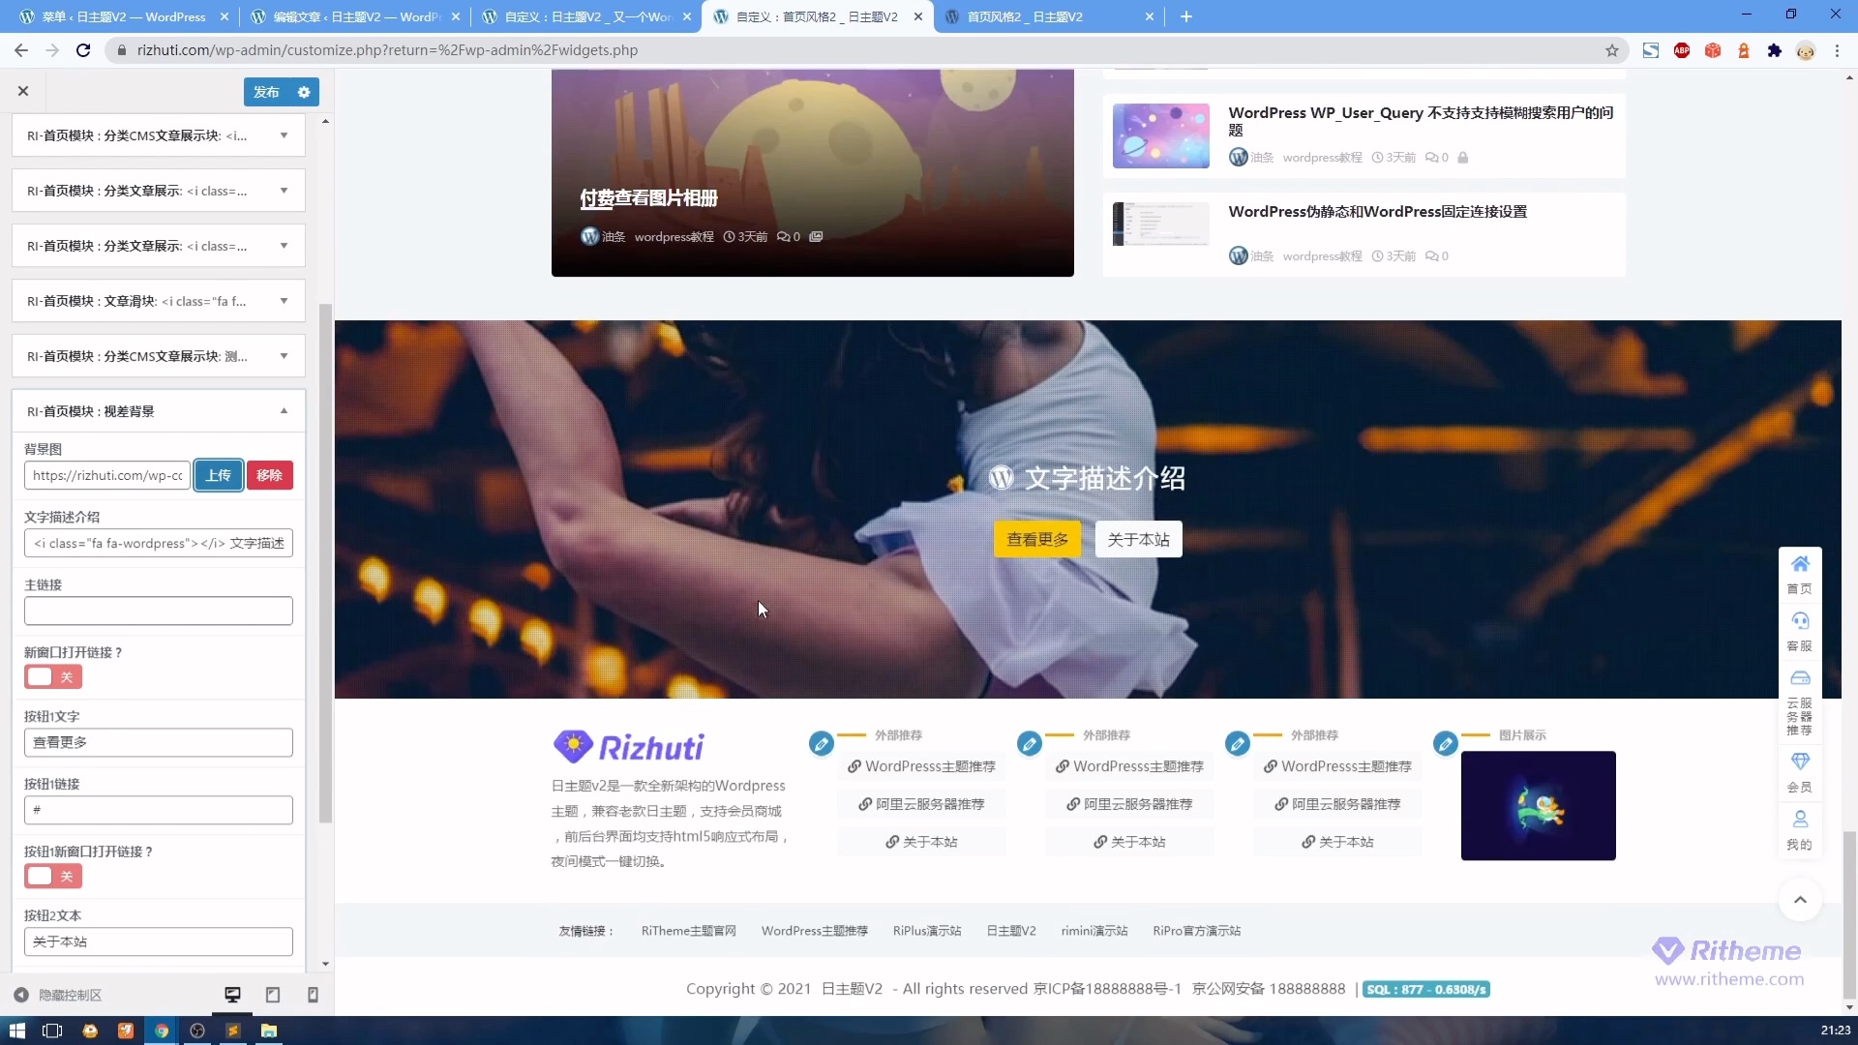Switch to 编辑文章 browser tab
The width and height of the screenshot is (1858, 1045).
353,16
